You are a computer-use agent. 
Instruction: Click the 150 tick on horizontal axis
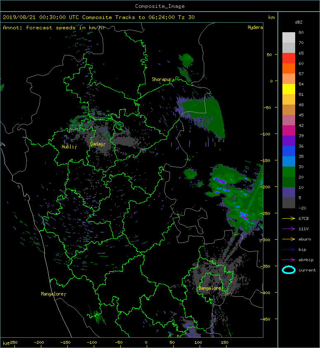coord(224,343)
